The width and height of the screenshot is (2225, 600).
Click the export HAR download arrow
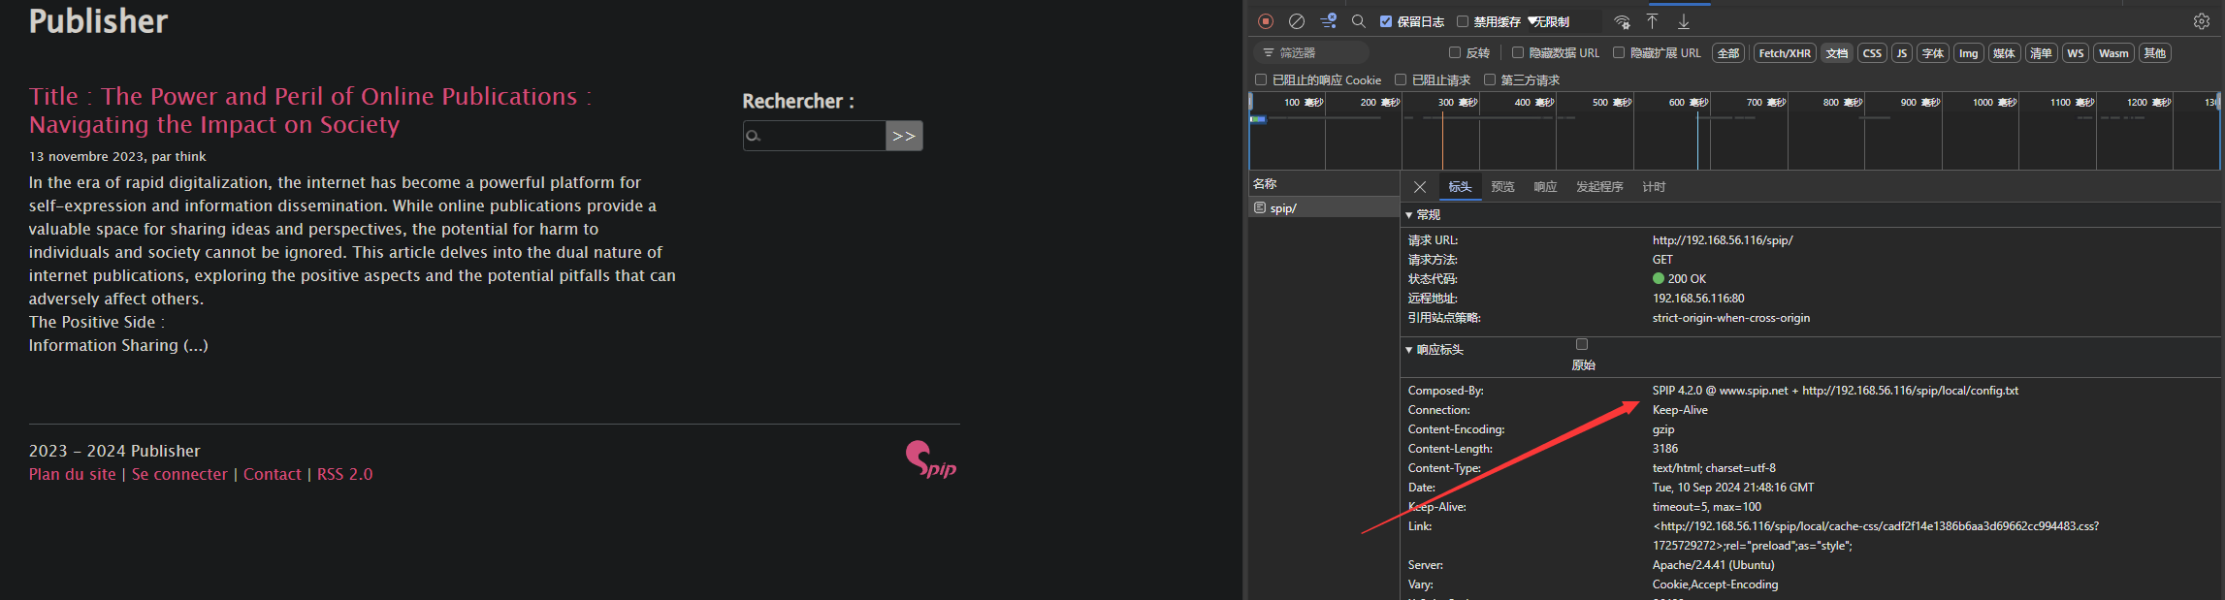coord(1684,21)
